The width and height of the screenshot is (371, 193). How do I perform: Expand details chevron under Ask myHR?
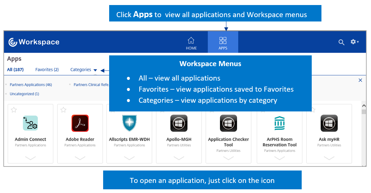[x=329, y=158]
